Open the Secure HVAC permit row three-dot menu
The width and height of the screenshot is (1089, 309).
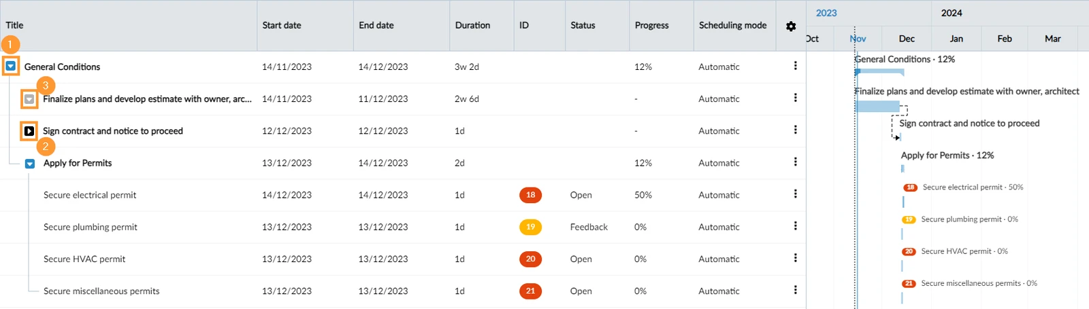[795, 258]
